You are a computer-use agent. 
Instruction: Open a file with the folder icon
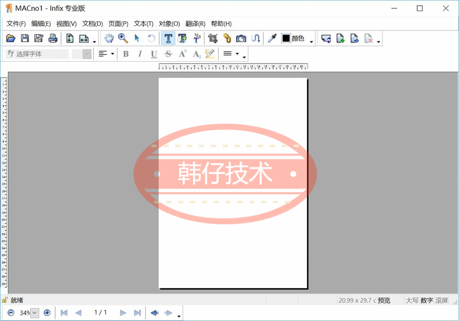(x=11, y=38)
